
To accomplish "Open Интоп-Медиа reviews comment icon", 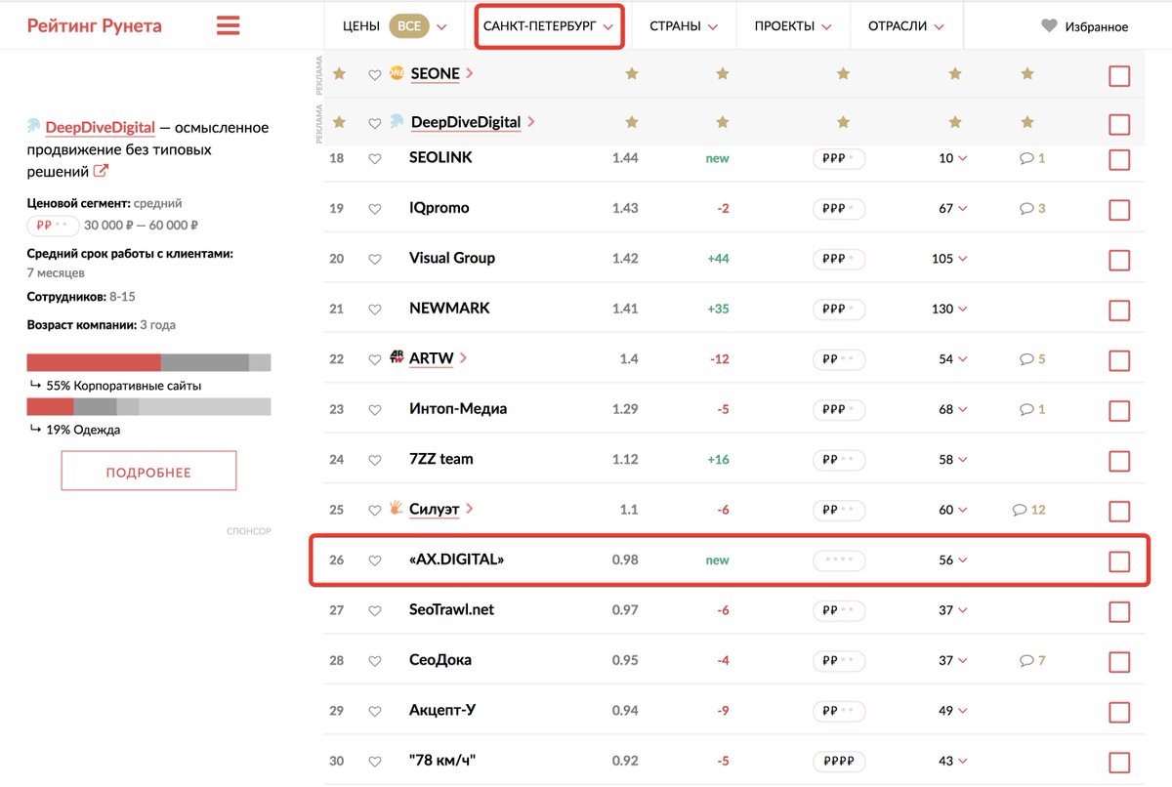I will coord(1026,409).
